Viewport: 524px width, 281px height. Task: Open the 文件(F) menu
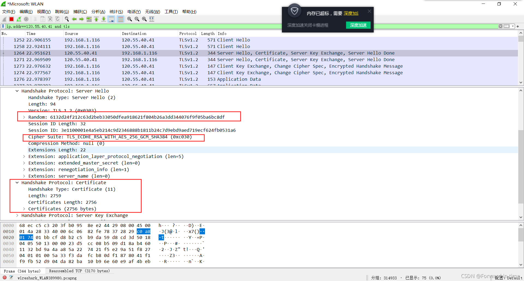pos(9,12)
